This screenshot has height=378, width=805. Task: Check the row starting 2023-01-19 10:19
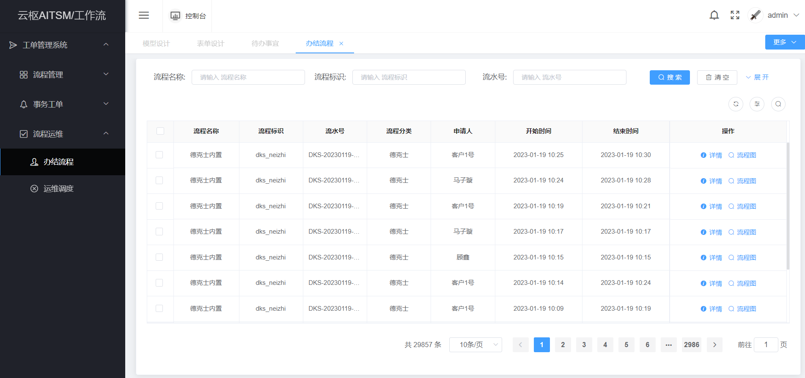click(x=159, y=206)
